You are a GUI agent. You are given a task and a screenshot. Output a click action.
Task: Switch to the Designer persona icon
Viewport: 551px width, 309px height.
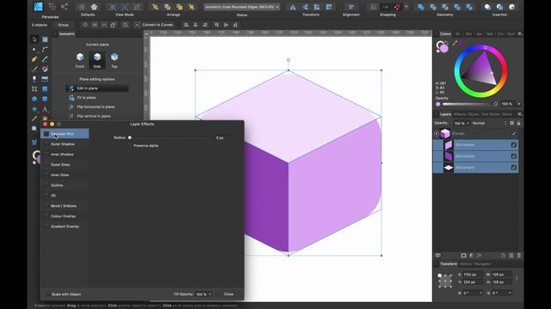point(38,6)
